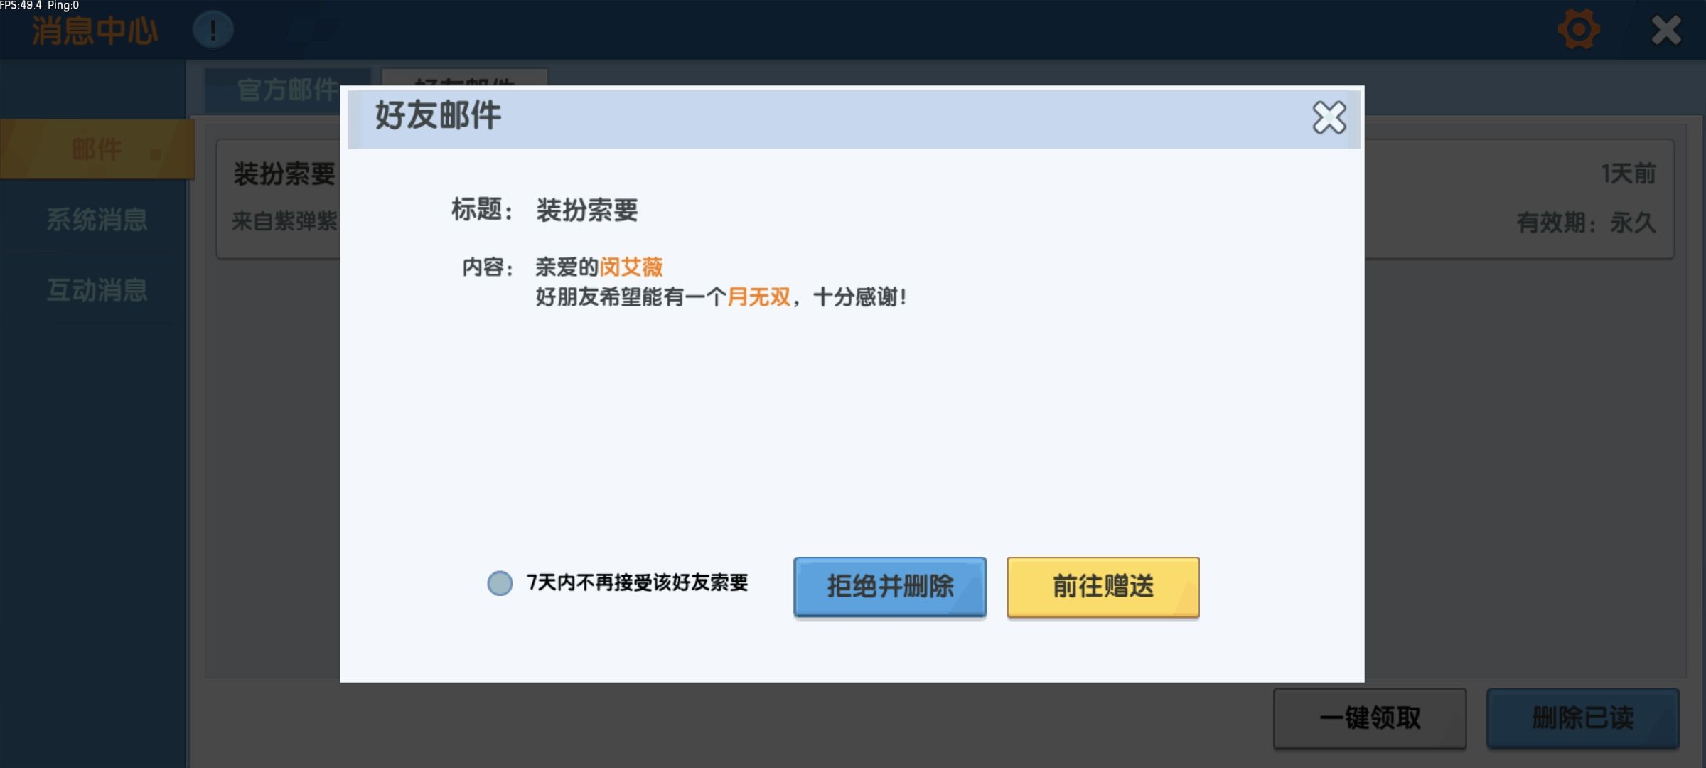The width and height of the screenshot is (1706, 768).
Task: Click the 7天内不再接受该好友索要 label text
Action: [x=637, y=583]
